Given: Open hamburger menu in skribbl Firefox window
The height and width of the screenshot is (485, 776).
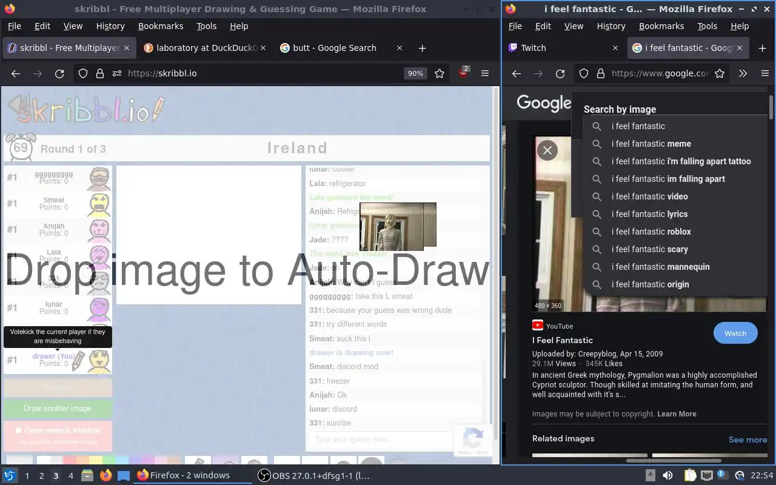Looking at the screenshot, I should pos(485,73).
